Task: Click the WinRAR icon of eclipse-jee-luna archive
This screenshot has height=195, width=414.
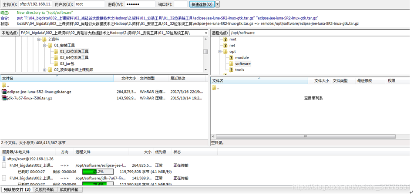Action: (4, 92)
